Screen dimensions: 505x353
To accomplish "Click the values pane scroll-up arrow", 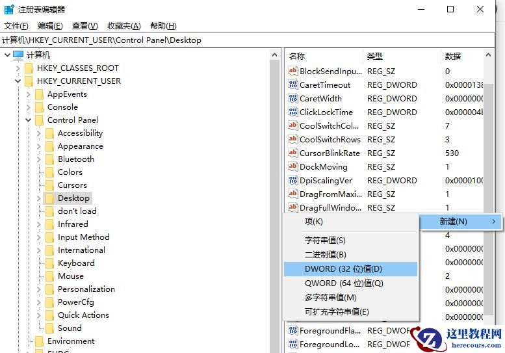I will (488, 55).
